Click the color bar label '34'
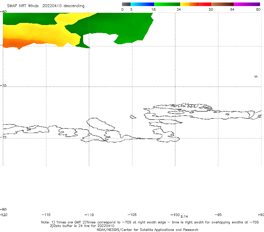Image resolution: width=264 pixels, height=232 pixels. (x=179, y=9)
